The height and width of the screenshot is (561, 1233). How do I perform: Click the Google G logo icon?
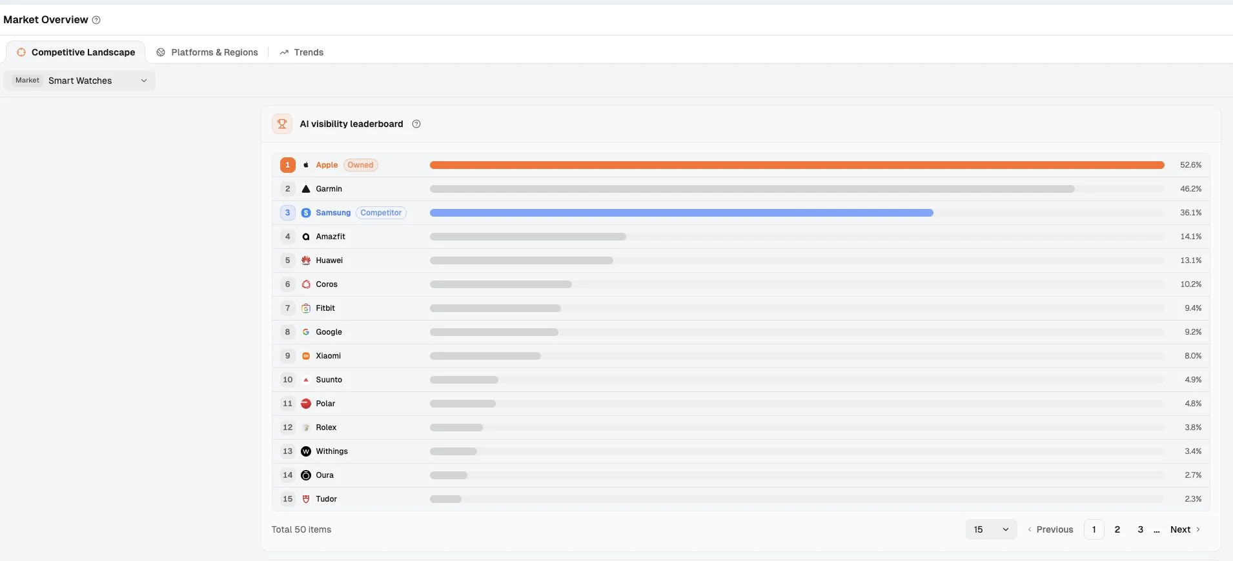306,332
